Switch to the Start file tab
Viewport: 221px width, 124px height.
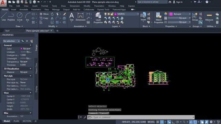pos(7,31)
